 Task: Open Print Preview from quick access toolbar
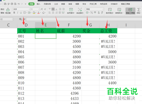[x=15, y=4]
